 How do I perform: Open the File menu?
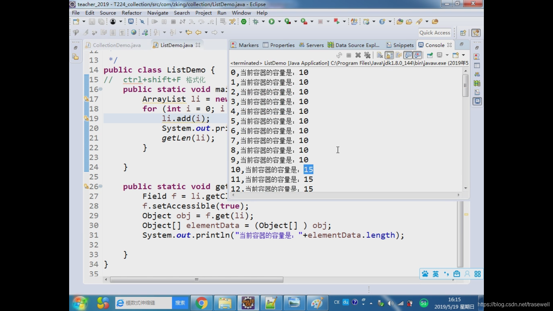point(76,13)
